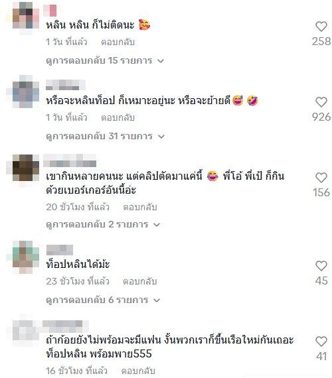Reply to the หลิน หลิน ก็ไม่ติดนะ comment

pyautogui.click(x=118, y=42)
